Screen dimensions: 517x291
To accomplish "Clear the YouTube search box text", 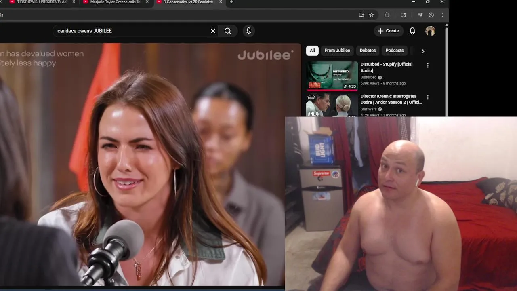I will [213, 31].
